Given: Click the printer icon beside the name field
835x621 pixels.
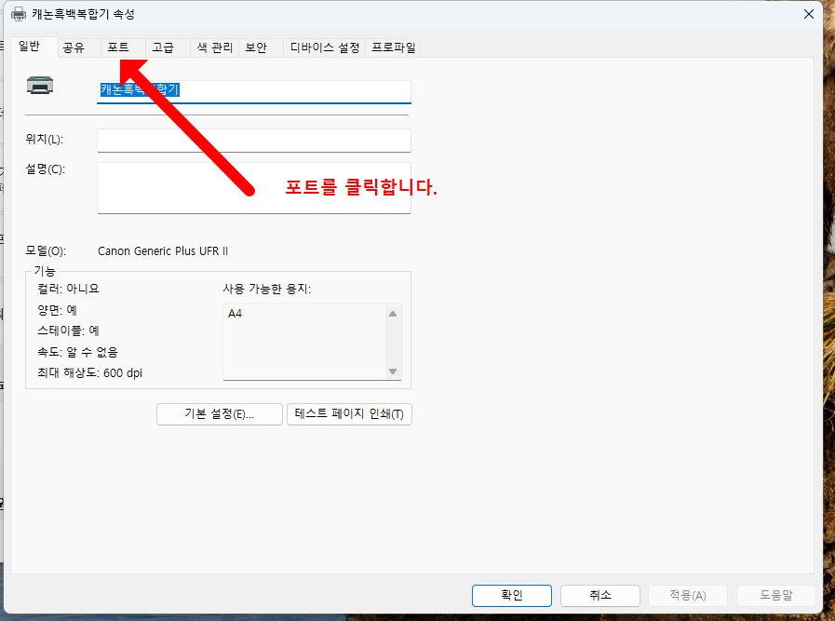Looking at the screenshot, I should (39, 88).
